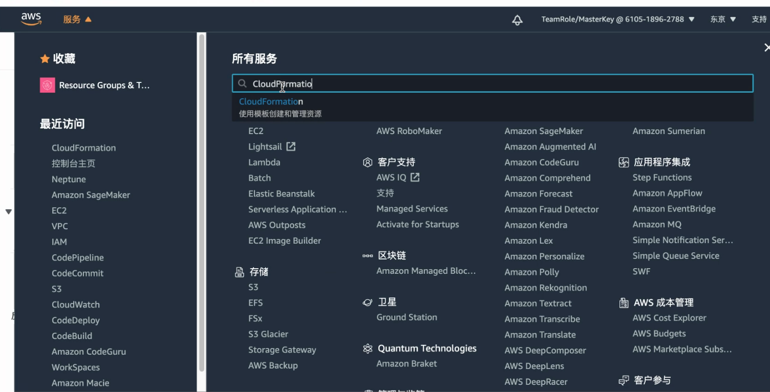Open the Batch service
The width and height of the screenshot is (770, 392).
[259, 178]
